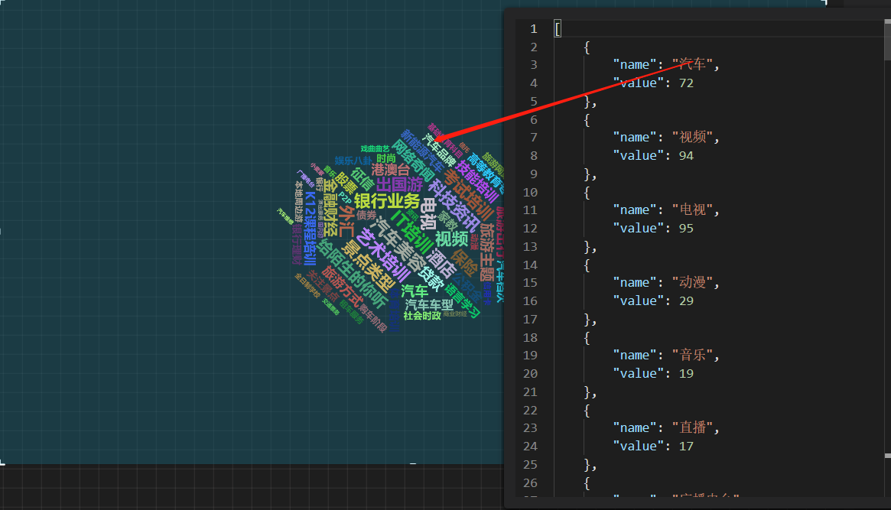Click the word 关注景点 in word cloud

(x=323, y=286)
